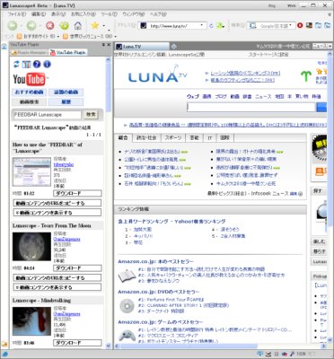Viewport: 334px width, 359px height.
Task: Click the search button beside FEEDBAR Lunascape field
Action: (x=91, y=114)
